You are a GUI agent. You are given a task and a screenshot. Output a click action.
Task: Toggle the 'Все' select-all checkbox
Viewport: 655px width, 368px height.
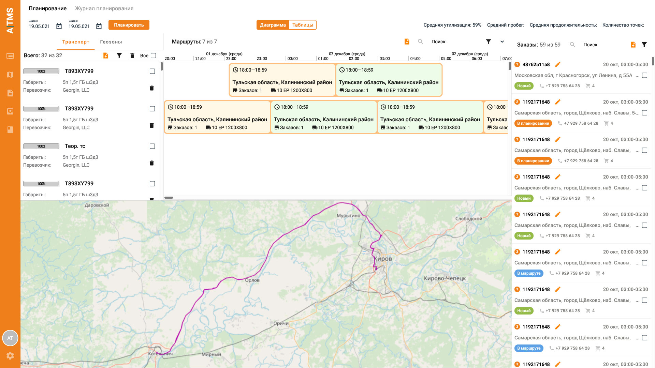click(x=154, y=56)
